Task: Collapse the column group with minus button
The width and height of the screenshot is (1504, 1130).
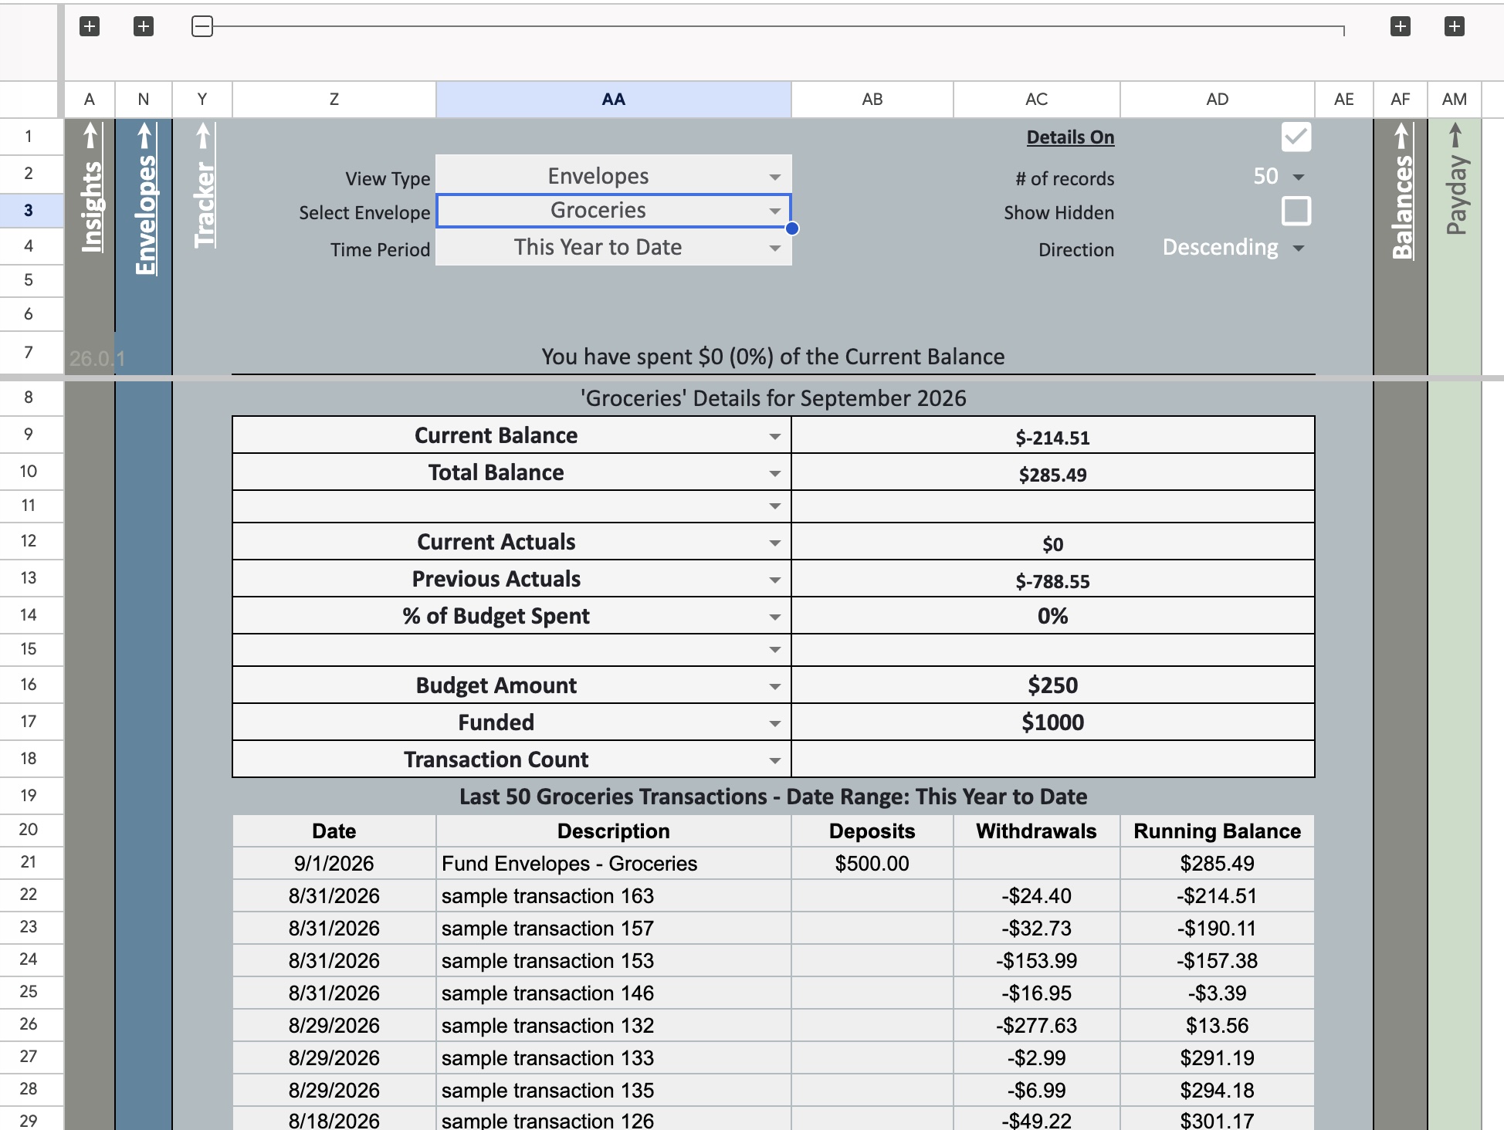Action: 202,26
